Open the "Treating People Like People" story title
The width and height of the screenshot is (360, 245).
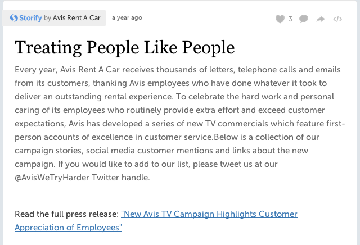pos(125,48)
